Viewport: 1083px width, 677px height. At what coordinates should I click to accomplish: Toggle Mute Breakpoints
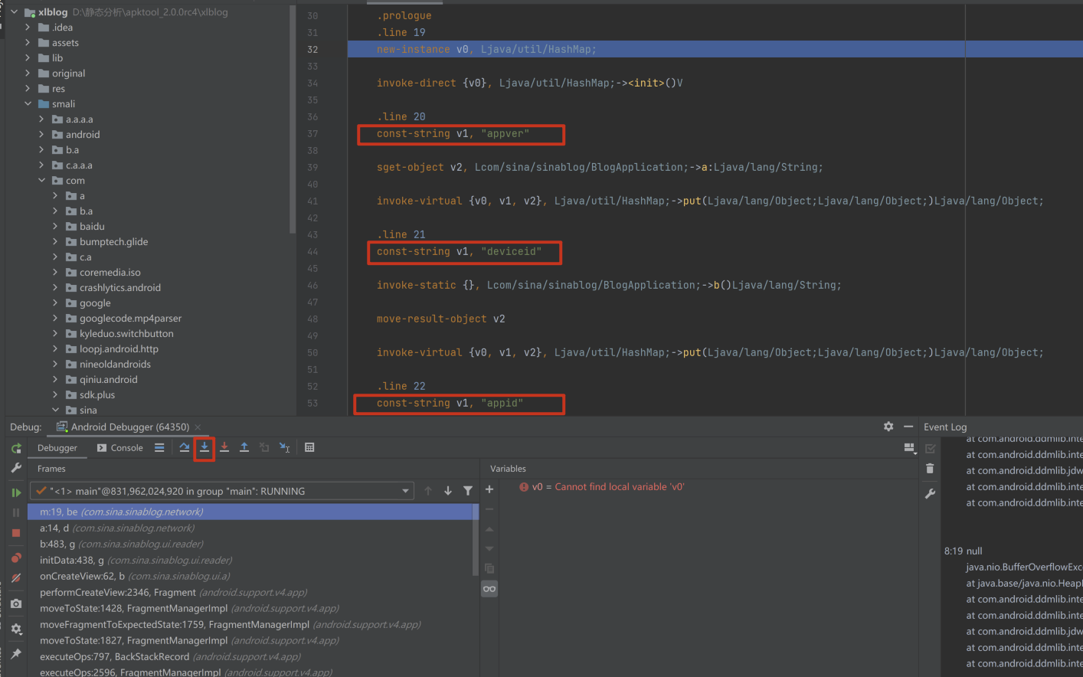16,578
